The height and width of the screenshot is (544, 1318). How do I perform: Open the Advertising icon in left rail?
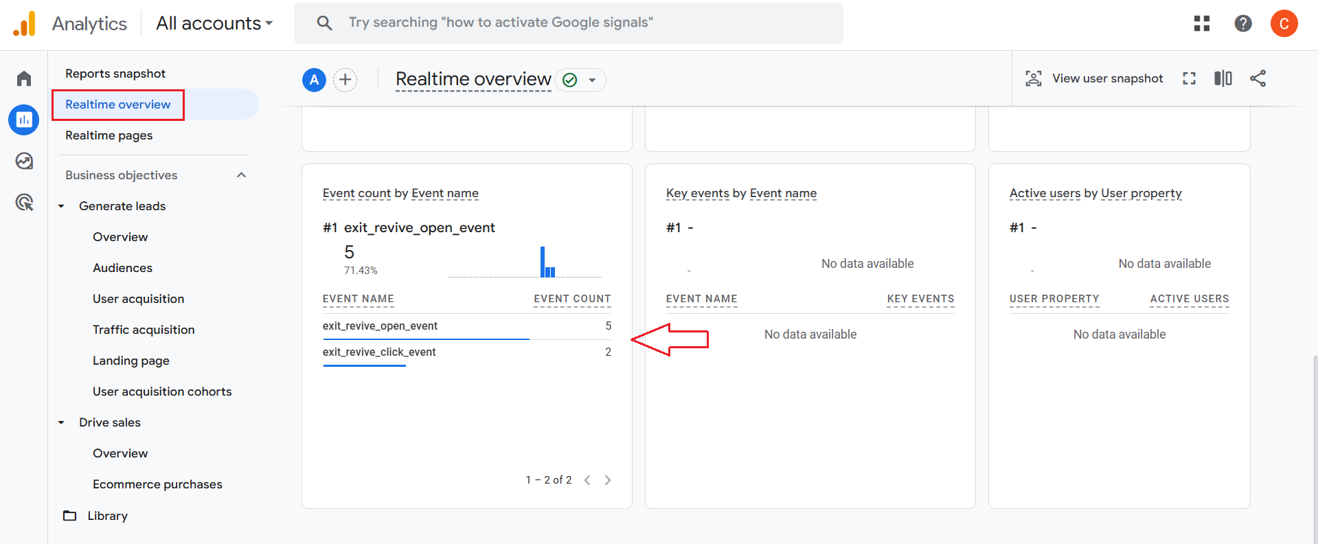point(24,202)
